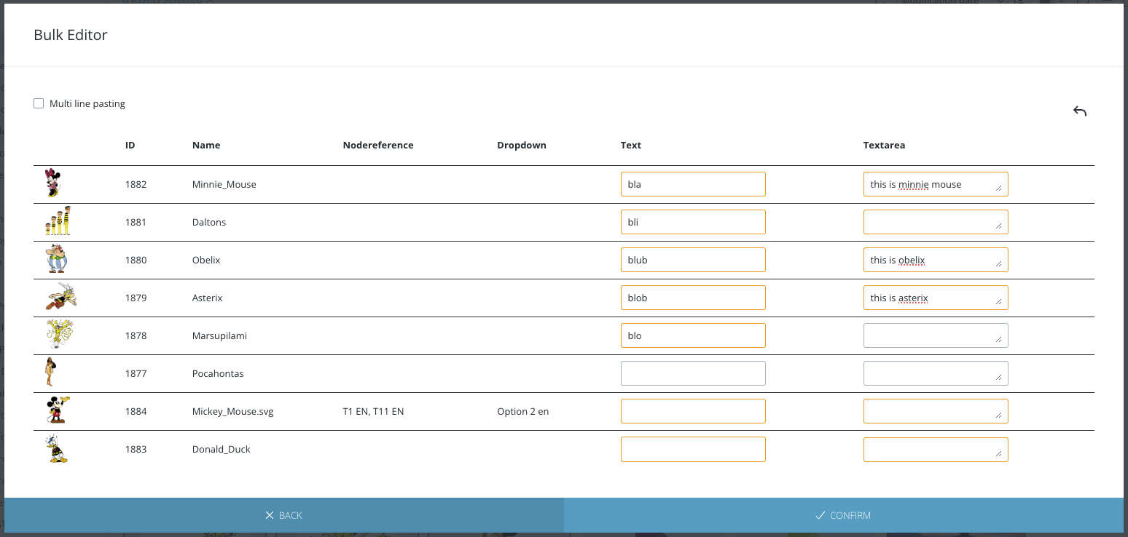Click ID cell 1879
Viewport: 1128px width, 537px height.
(x=136, y=298)
